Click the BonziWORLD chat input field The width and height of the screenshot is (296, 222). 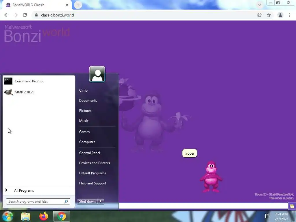click(x=203, y=206)
